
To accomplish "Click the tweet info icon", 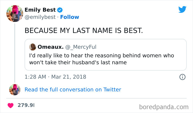I will click(x=182, y=77).
